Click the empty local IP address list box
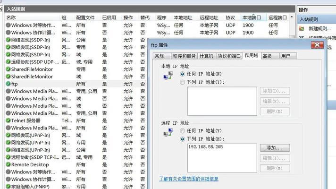Viewport: 336px width, 189px height. pos(222,101)
